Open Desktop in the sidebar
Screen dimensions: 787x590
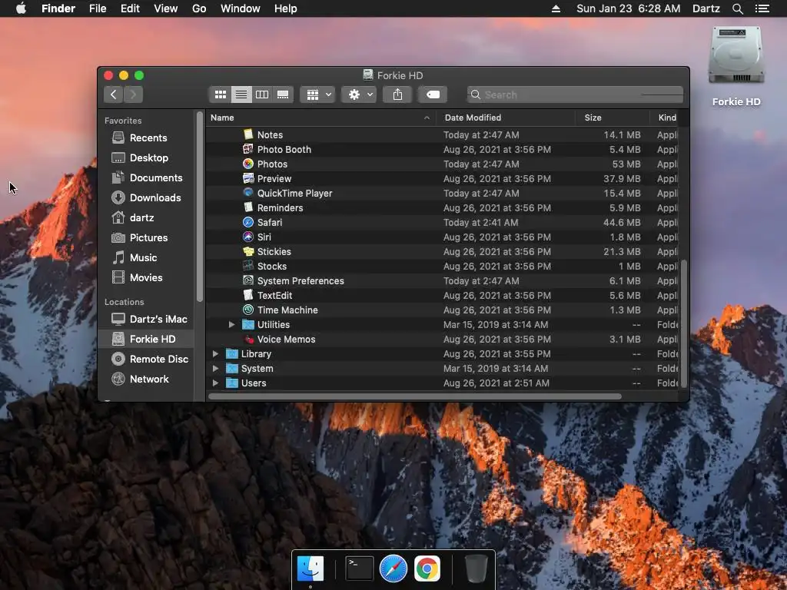(146, 157)
